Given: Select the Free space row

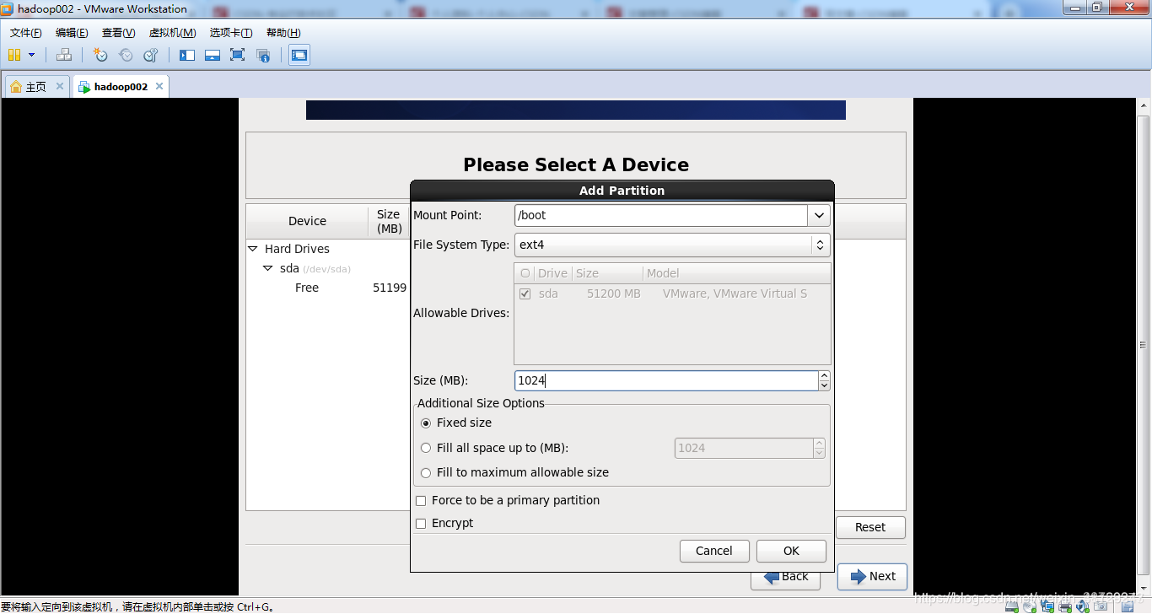Looking at the screenshot, I should point(328,288).
